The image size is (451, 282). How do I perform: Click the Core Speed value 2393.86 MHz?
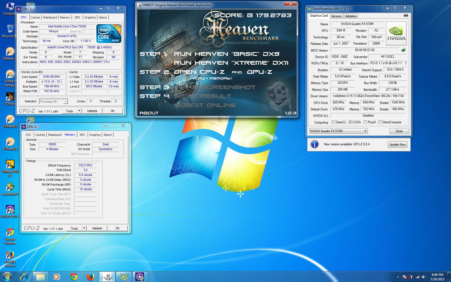[52, 77]
